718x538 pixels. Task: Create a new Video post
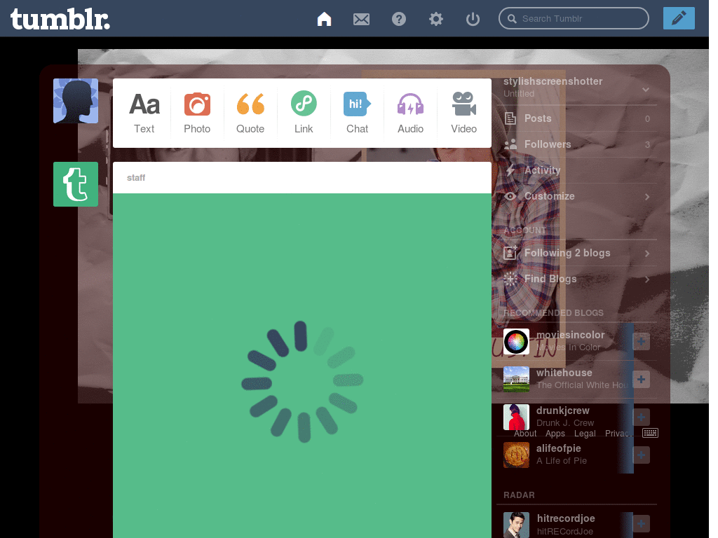point(464,113)
